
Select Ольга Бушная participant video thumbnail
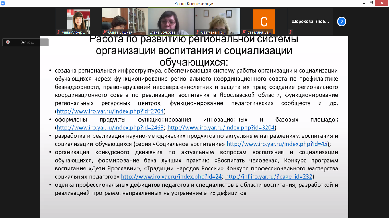125,21
